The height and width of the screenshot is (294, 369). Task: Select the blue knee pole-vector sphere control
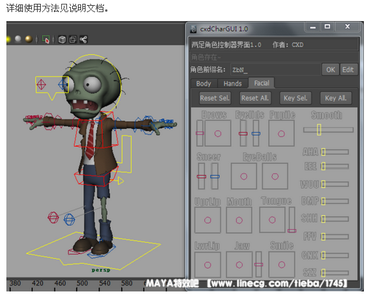pyautogui.click(x=69, y=219)
